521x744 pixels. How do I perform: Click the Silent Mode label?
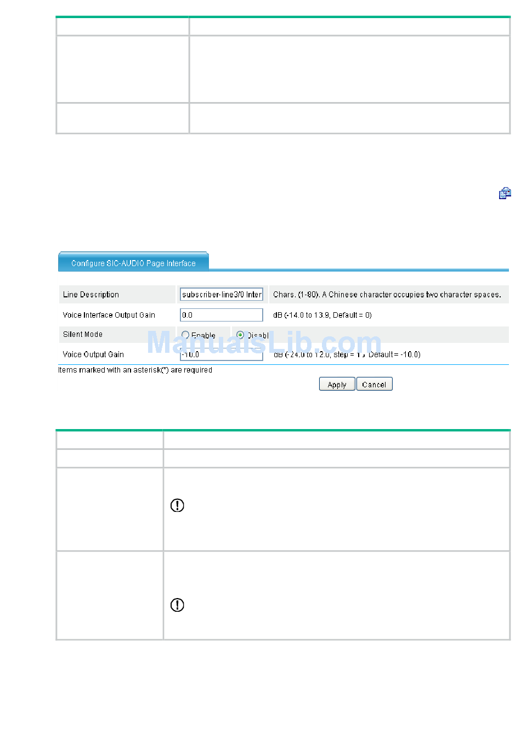[83, 334]
